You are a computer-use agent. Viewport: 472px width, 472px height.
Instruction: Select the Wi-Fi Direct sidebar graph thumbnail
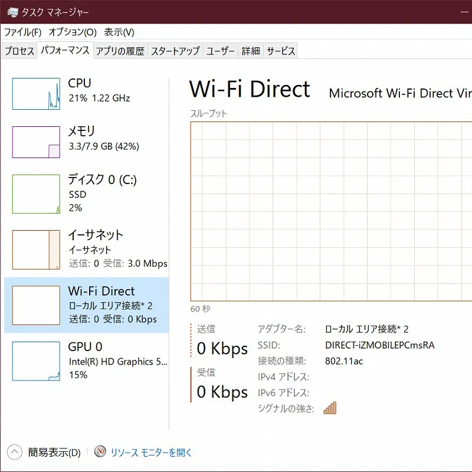[36, 305]
